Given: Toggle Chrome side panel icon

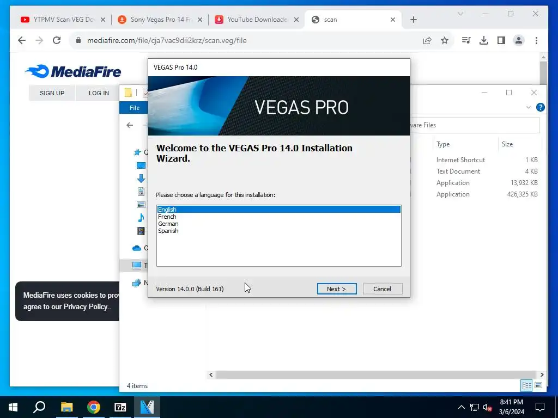Looking at the screenshot, I should point(501,40).
